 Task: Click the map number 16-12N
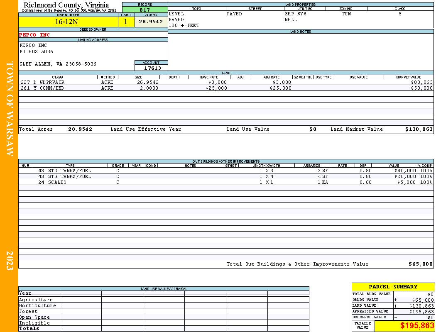pos(66,22)
